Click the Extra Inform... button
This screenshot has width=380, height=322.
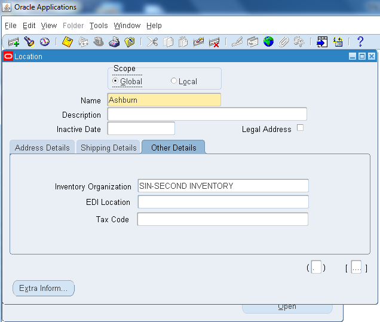(44, 289)
